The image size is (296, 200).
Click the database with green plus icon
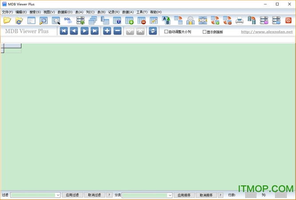(80, 20)
